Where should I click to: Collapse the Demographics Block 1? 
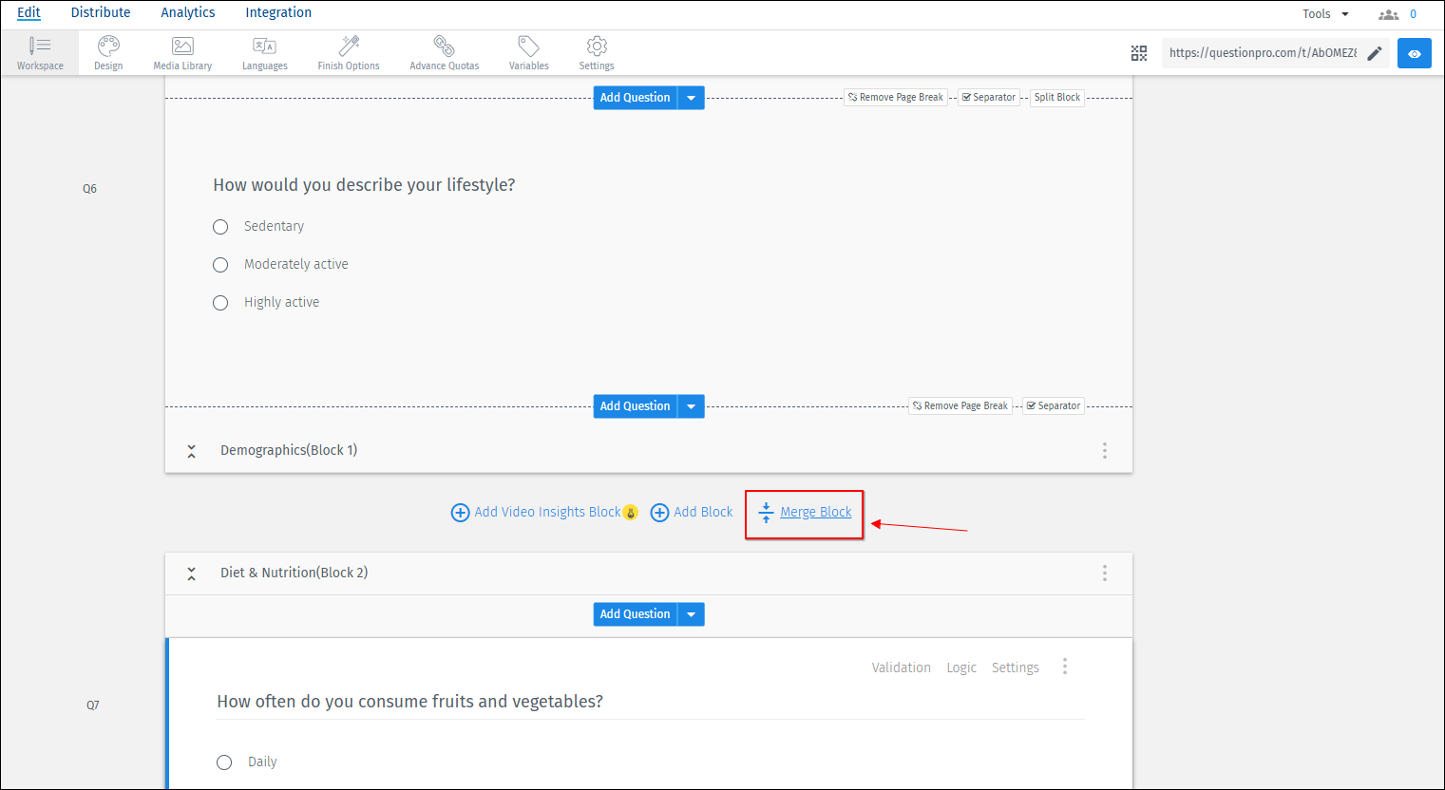coord(191,450)
